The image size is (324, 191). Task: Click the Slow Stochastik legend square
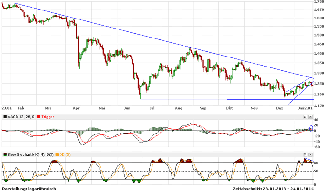click(x=5, y=154)
